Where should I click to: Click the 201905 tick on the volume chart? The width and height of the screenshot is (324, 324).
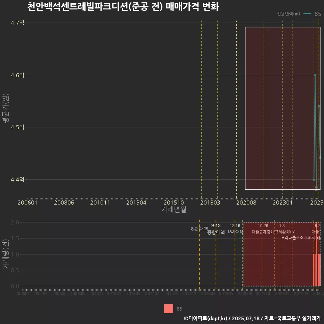pyautogui.click(x=226, y=293)
